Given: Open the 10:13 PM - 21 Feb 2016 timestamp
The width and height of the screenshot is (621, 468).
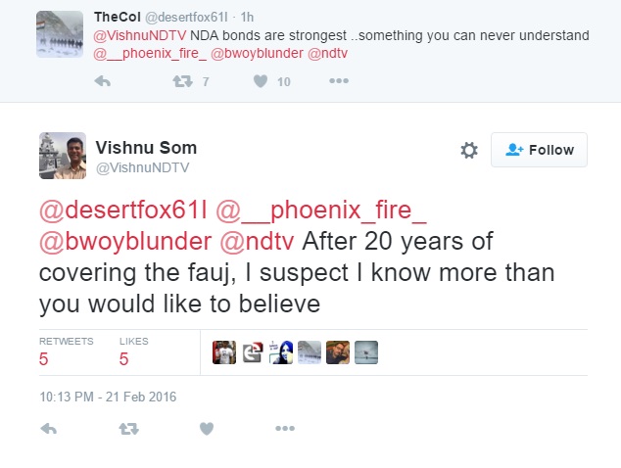Looking at the screenshot, I should point(107,397).
